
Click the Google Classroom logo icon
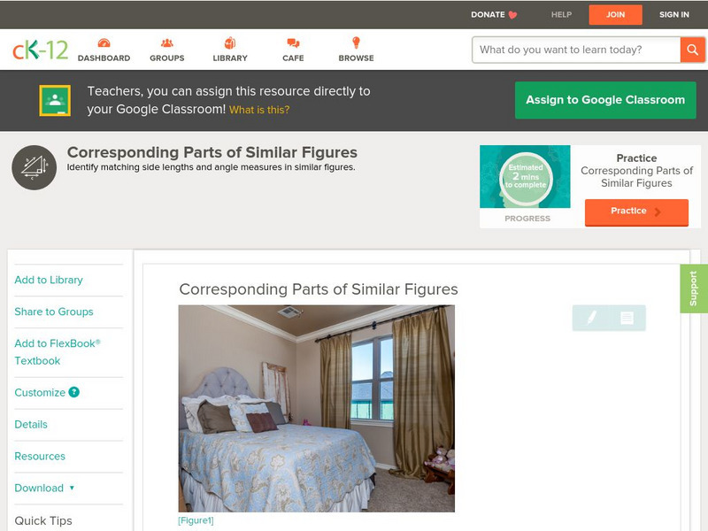55,100
